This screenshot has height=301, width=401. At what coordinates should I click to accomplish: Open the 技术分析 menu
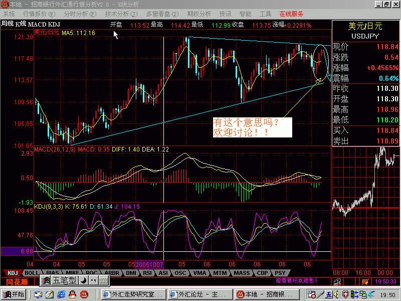click(x=121, y=14)
